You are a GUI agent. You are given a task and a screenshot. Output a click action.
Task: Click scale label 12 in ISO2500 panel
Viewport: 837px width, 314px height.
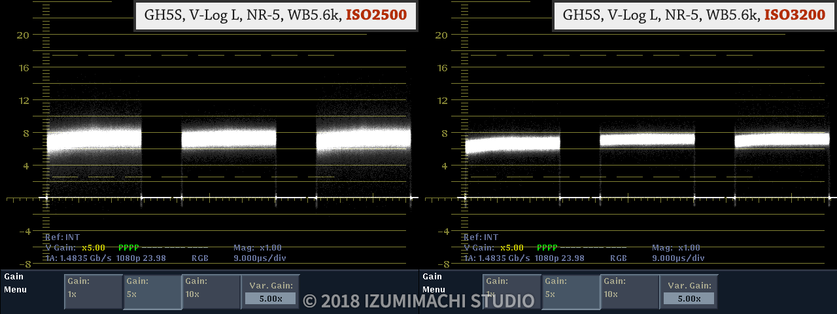[x=23, y=100]
